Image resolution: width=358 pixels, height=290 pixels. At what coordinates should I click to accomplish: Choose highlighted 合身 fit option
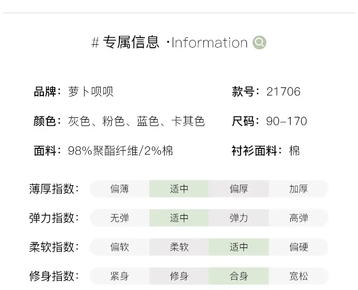pos(239,276)
